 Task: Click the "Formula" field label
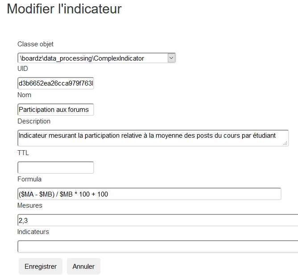point(29,179)
